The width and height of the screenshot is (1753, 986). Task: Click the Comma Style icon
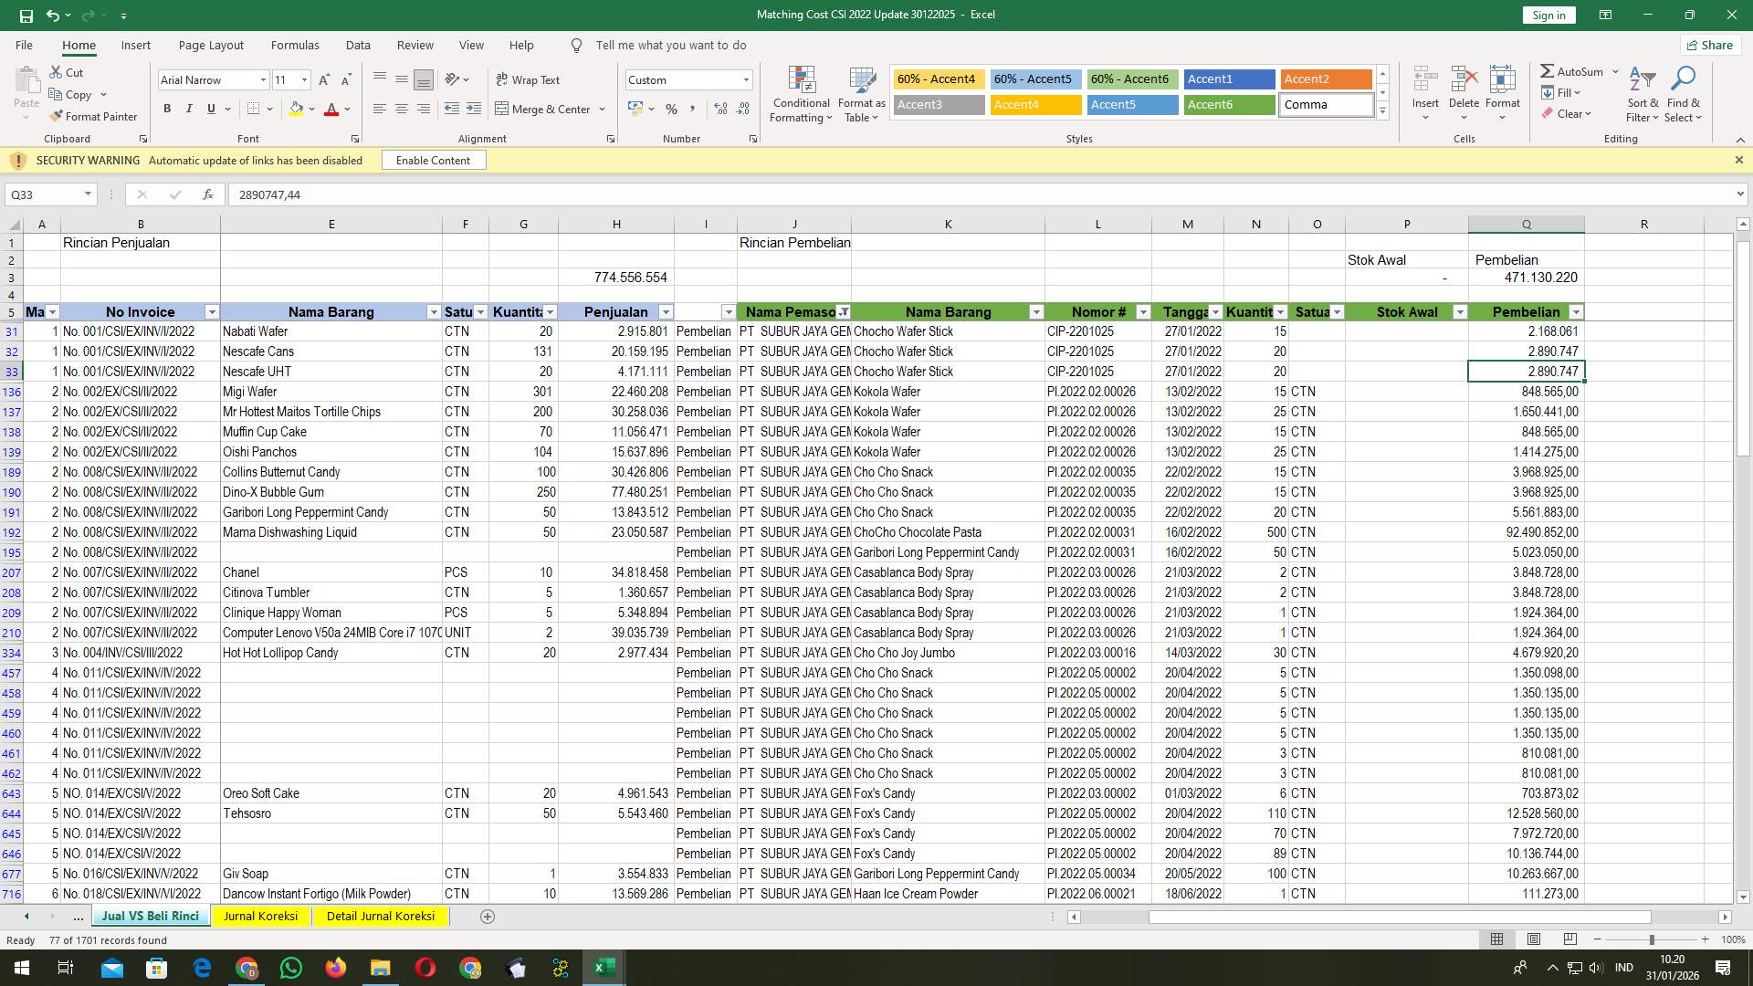tap(693, 109)
